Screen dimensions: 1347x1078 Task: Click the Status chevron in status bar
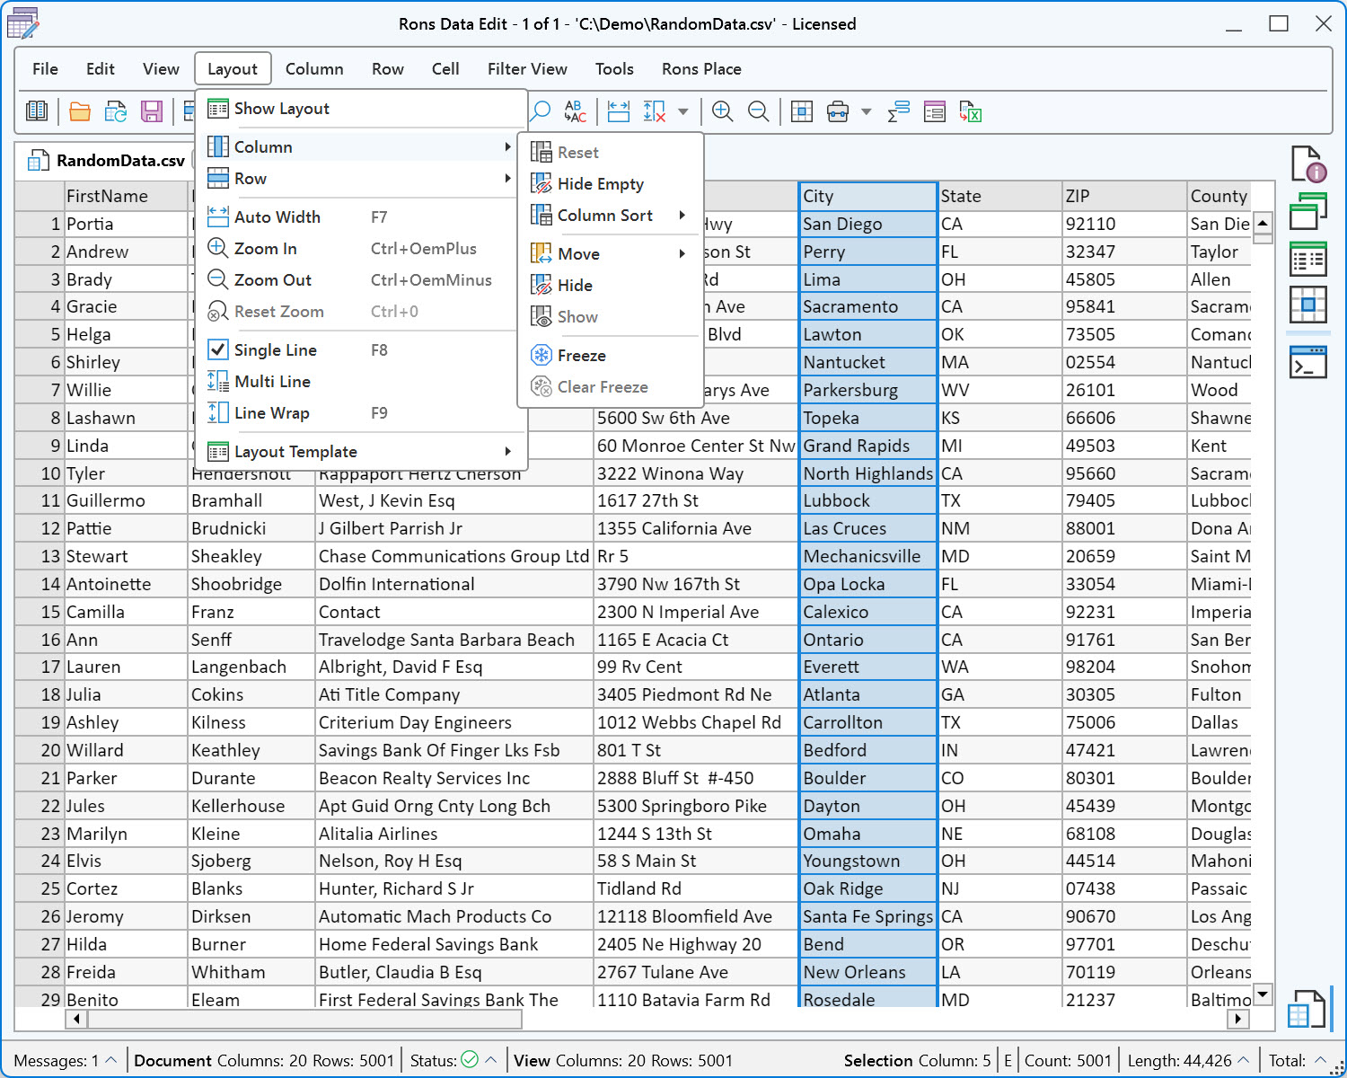491,1060
